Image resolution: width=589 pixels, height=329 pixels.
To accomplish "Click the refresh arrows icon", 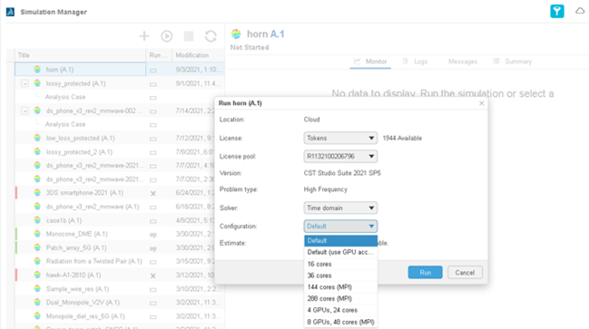I will click(x=211, y=36).
